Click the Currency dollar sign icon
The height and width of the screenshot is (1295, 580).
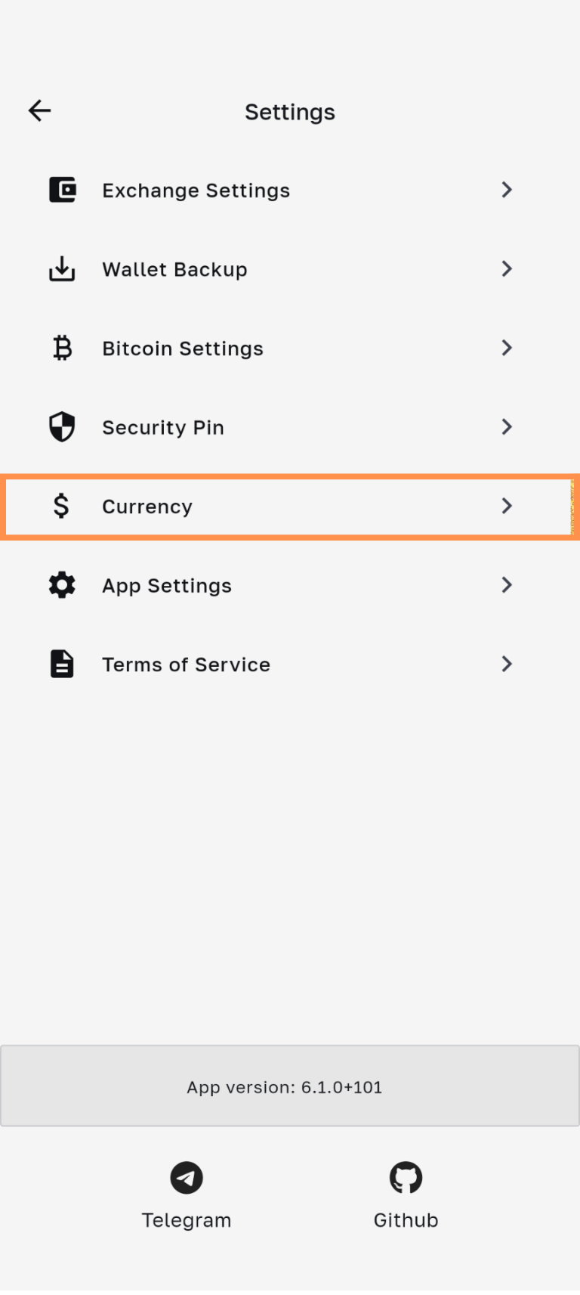pos(62,506)
